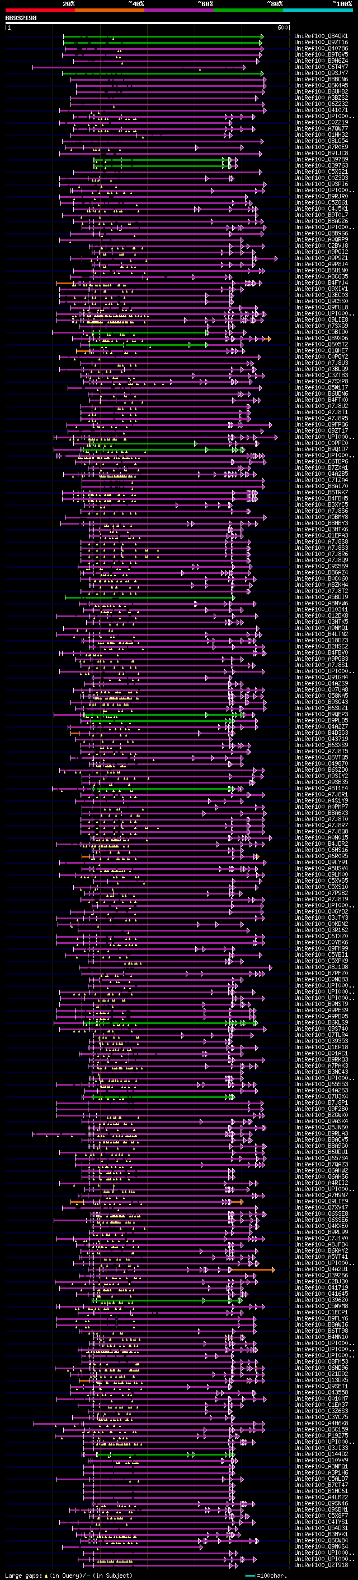This screenshot has width=358, height=1580.
Task: Select the UniRef100_C7IZA4 label
Action: (321, 480)
